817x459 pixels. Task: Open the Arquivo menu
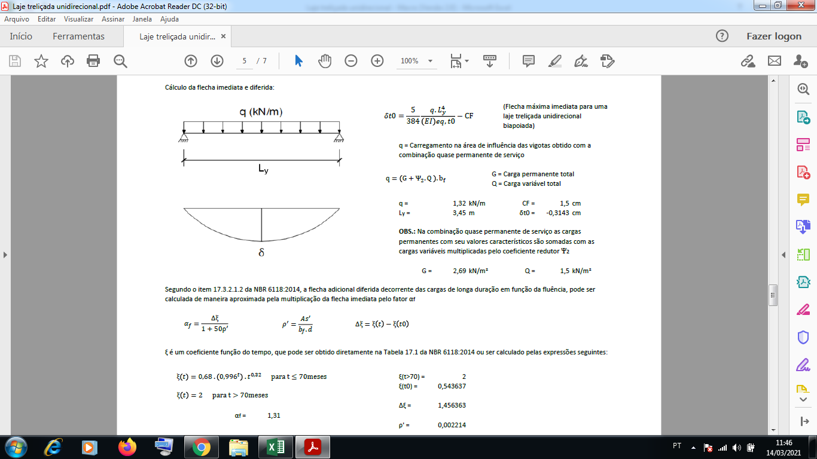click(17, 19)
